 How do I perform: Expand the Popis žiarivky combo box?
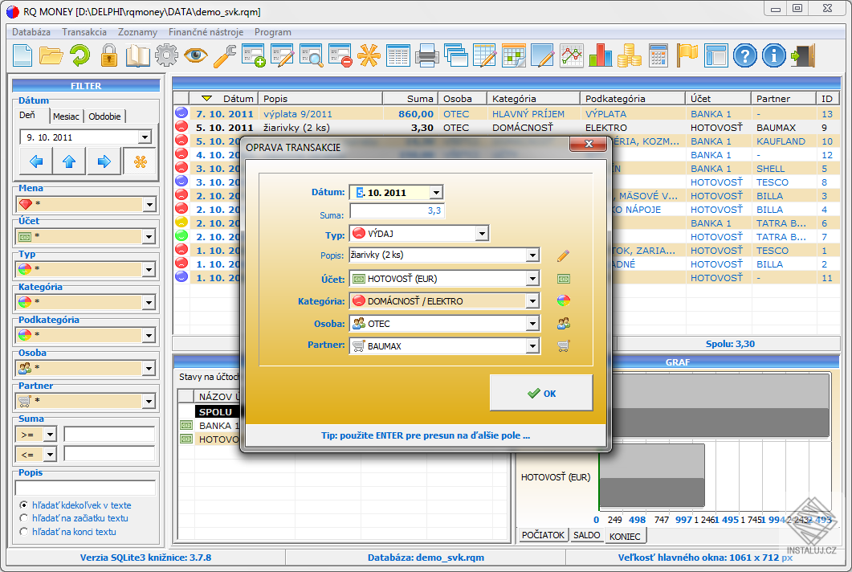point(532,255)
